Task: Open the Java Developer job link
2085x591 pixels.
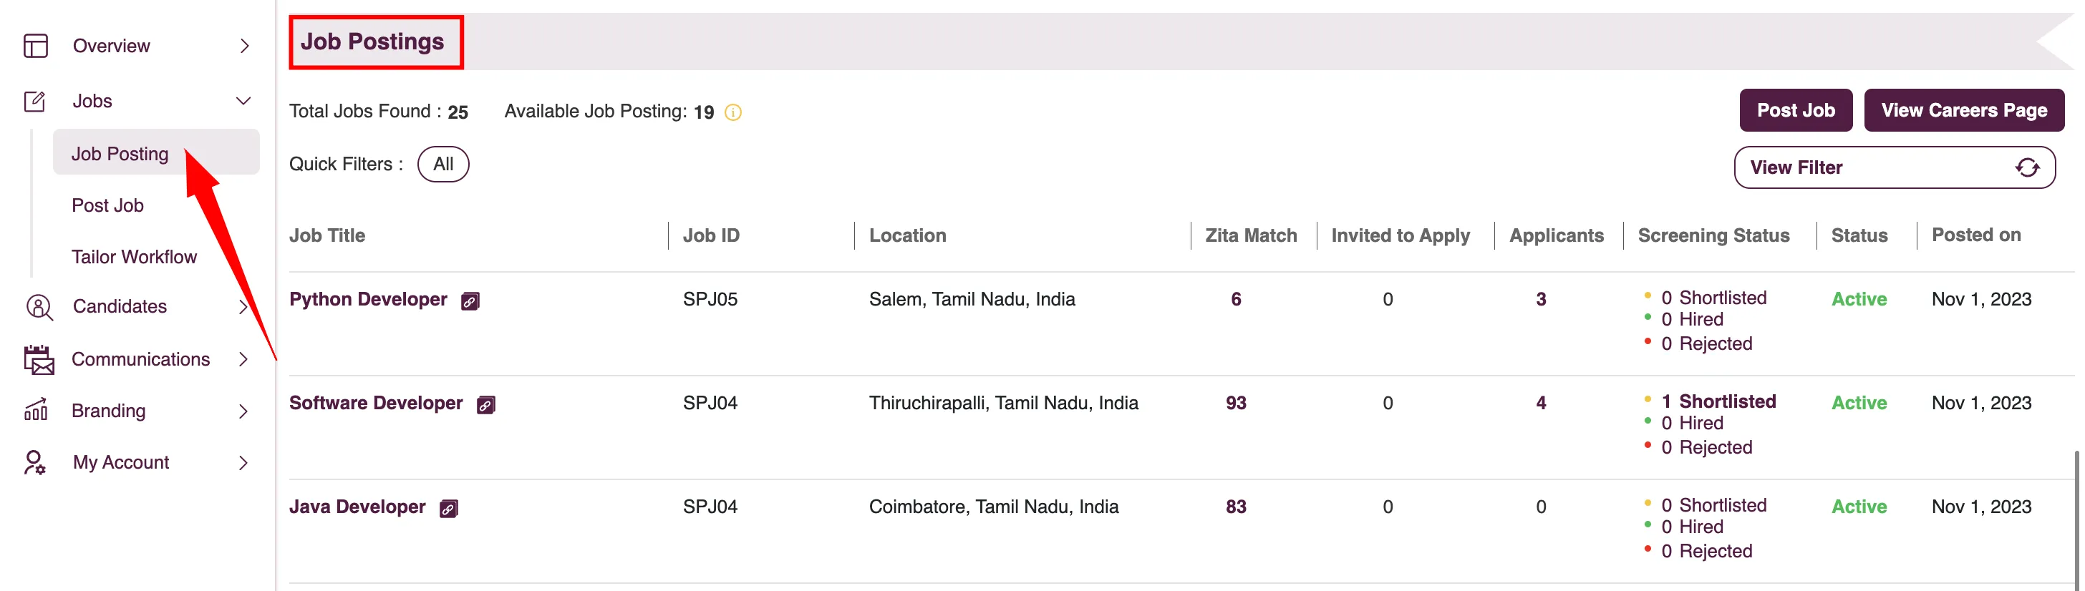Action: click(x=357, y=507)
